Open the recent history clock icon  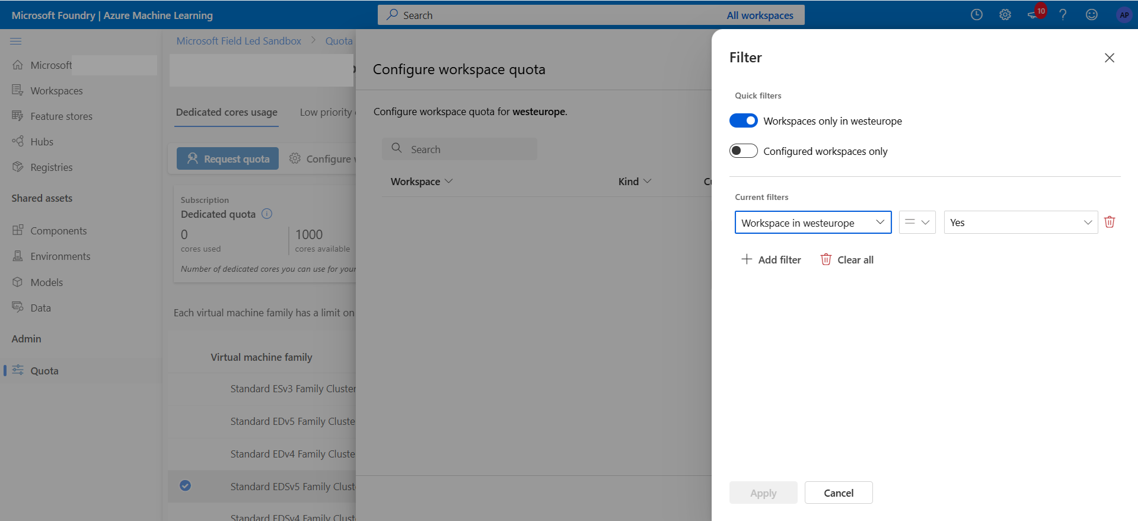(976, 15)
